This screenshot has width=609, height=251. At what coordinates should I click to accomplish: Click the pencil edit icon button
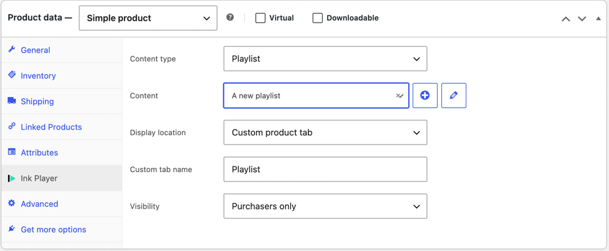click(x=454, y=95)
